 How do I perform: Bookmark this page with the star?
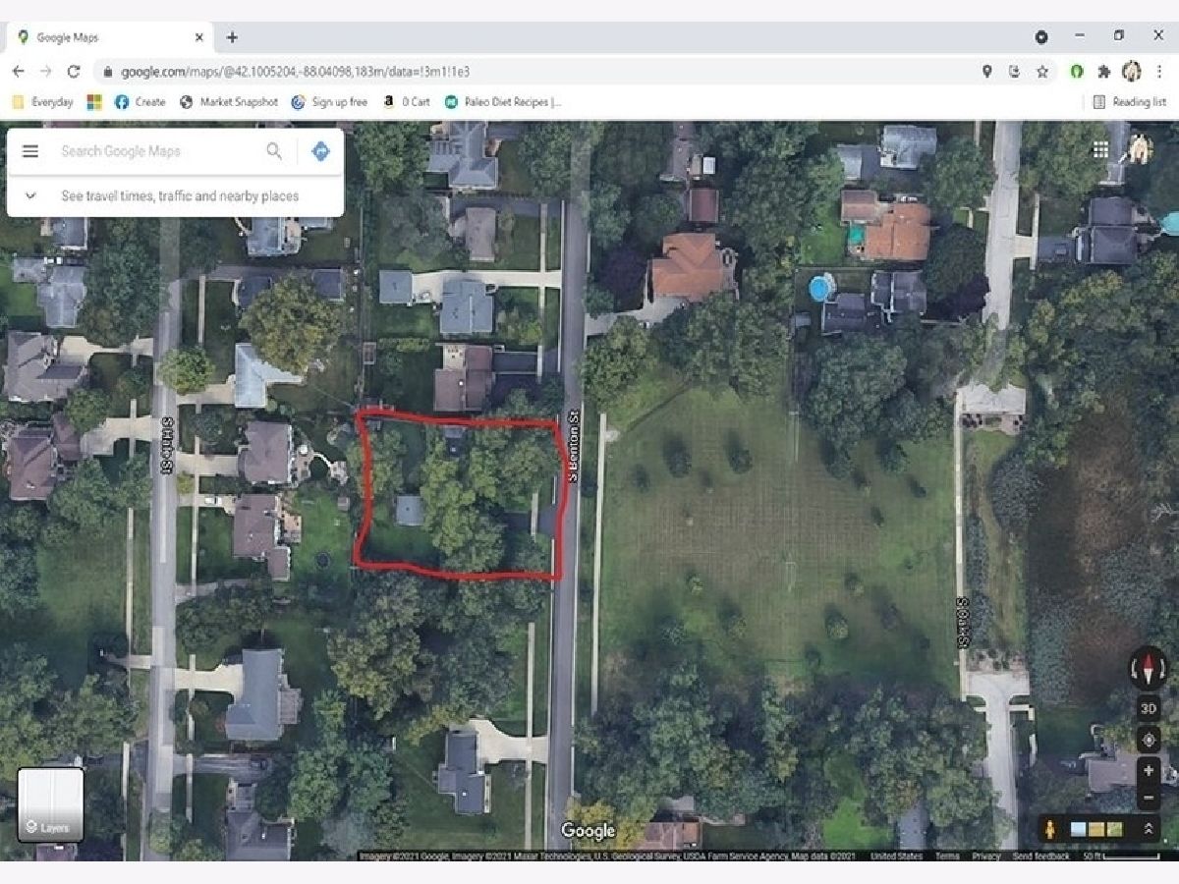[x=1042, y=72]
